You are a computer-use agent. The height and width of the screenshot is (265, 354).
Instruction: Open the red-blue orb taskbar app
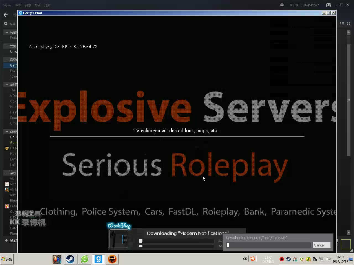tap(57, 259)
